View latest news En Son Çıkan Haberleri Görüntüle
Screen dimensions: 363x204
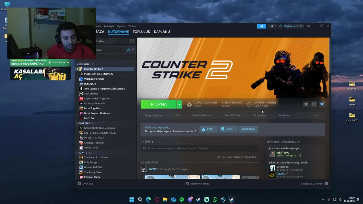(x=237, y=157)
